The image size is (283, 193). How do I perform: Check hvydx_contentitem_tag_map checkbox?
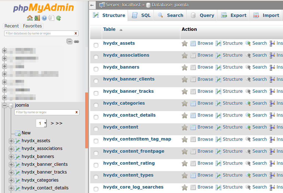click(x=96, y=141)
